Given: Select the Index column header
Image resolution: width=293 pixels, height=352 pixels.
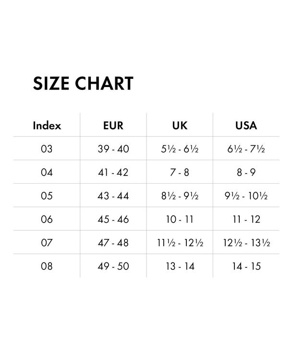Looking at the screenshot, I should 47,126.
